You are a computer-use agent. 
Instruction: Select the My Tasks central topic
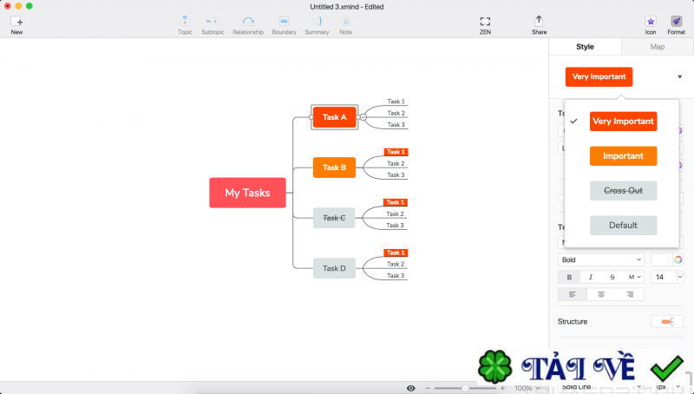coord(247,193)
